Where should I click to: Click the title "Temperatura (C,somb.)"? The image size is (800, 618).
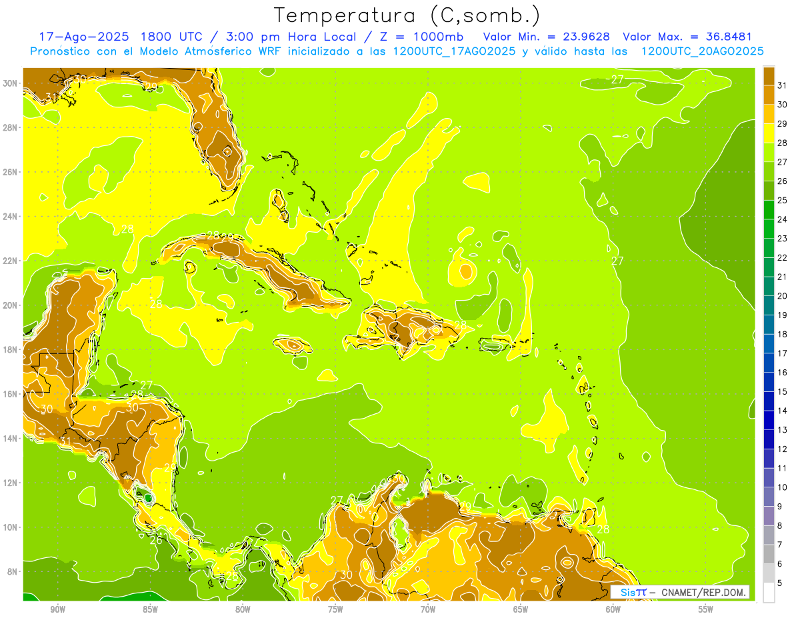click(x=407, y=15)
